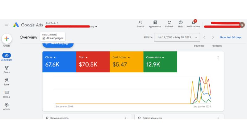Viewport: 247px width, 138px height.
Task: Click the Recommendation lightbulb icon
Action: (47, 118)
